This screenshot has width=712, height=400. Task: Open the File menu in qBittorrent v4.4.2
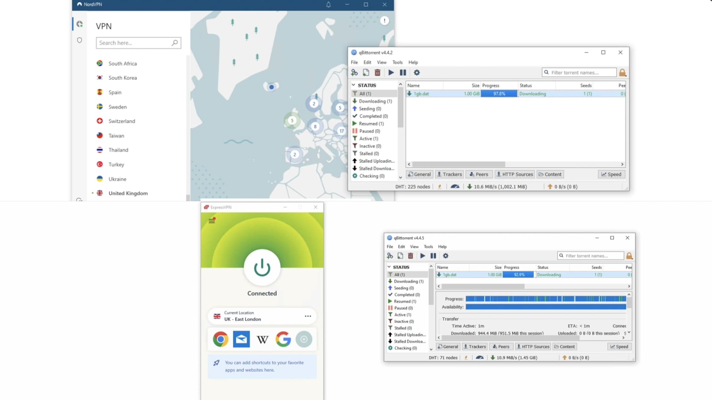(x=355, y=62)
